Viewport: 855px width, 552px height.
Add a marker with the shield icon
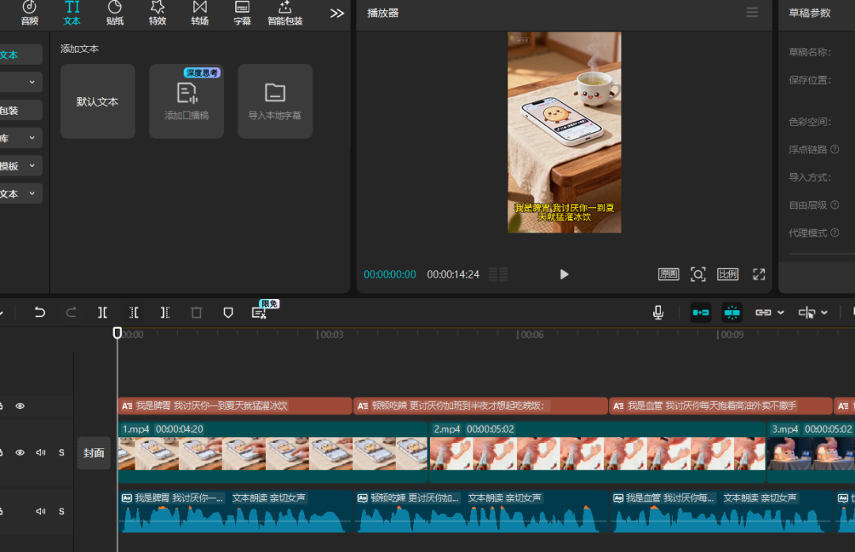[228, 312]
